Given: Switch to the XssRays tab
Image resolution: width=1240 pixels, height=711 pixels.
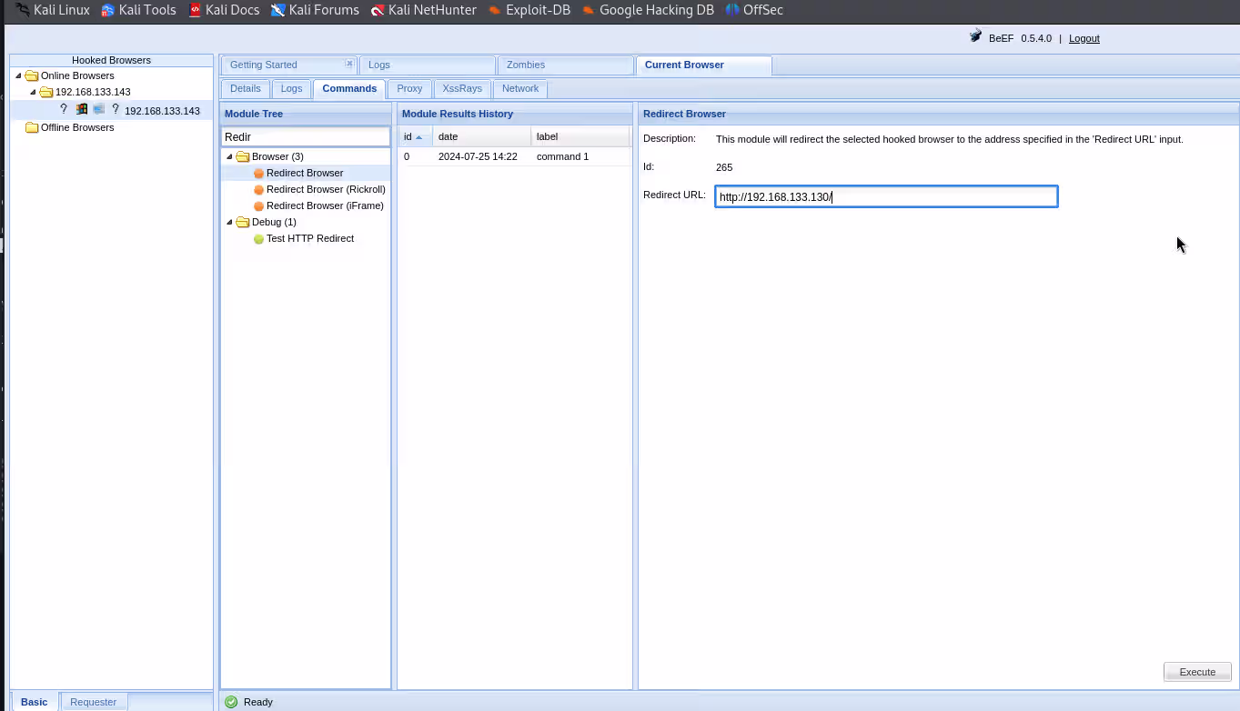Looking at the screenshot, I should [x=462, y=88].
